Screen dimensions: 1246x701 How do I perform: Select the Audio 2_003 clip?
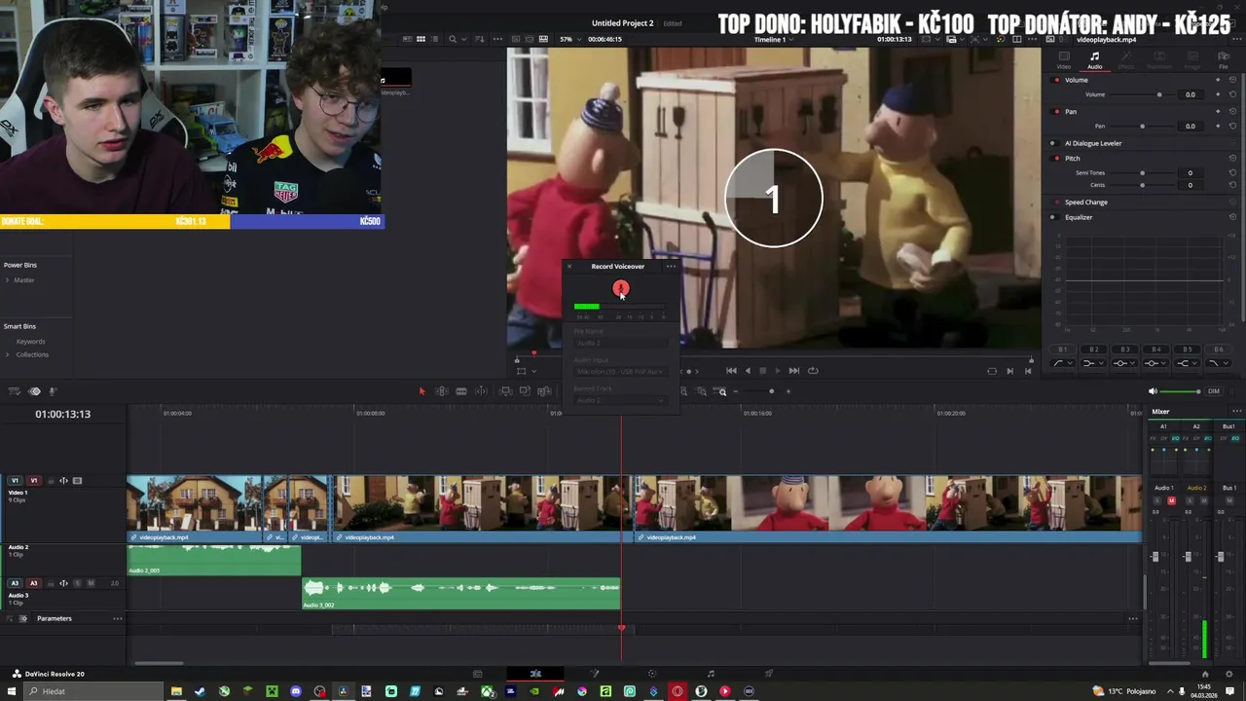pos(213,560)
